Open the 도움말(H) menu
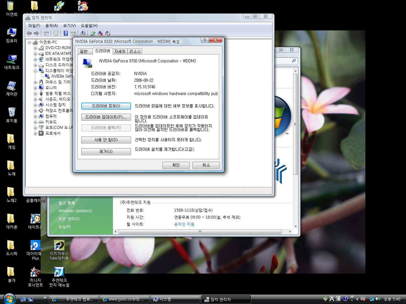Viewport: 406px width, 304px height. [x=89, y=26]
